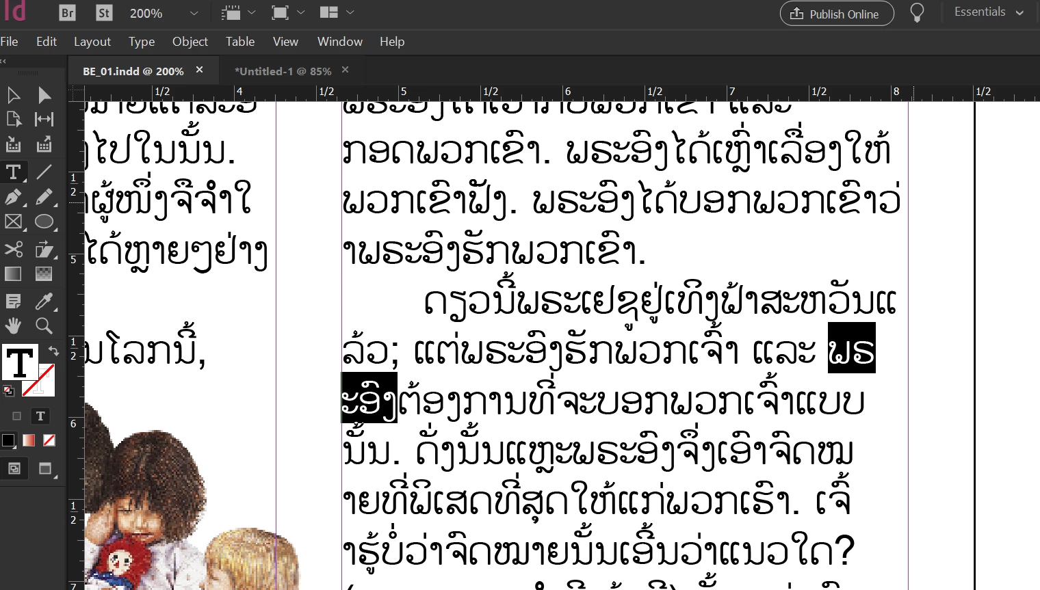Select the Page tool

click(13, 119)
